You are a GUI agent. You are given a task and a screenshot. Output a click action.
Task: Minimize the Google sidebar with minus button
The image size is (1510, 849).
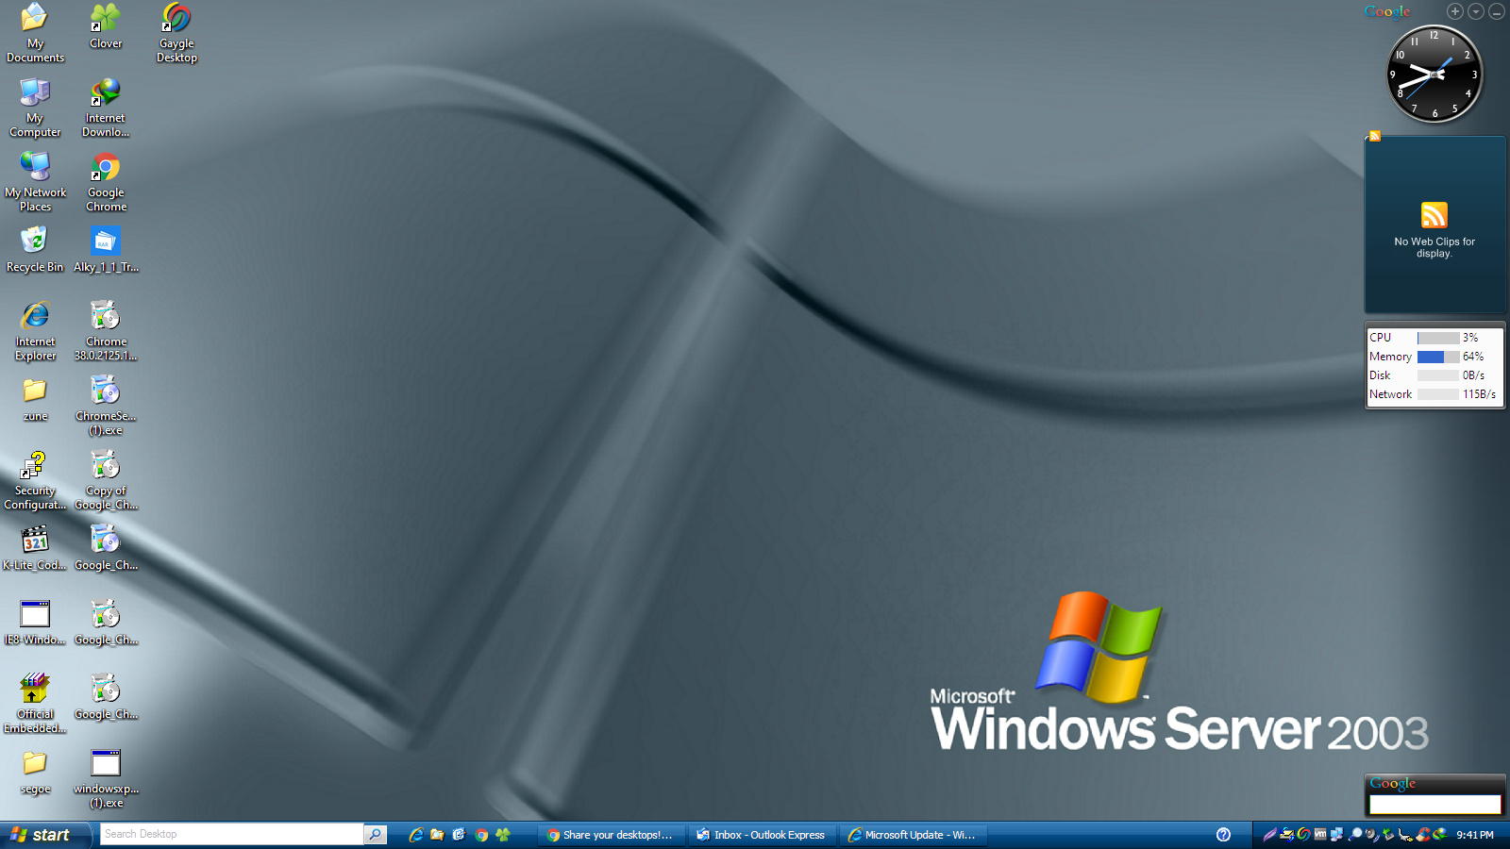click(x=1497, y=11)
